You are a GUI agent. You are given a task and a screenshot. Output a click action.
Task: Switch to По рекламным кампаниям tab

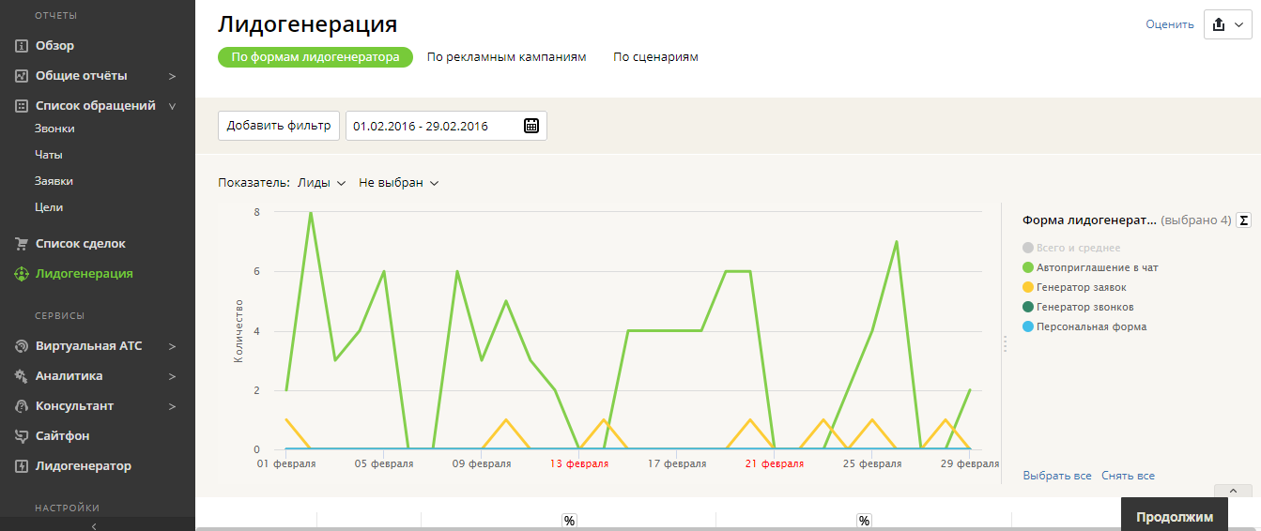[x=506, y=57]
